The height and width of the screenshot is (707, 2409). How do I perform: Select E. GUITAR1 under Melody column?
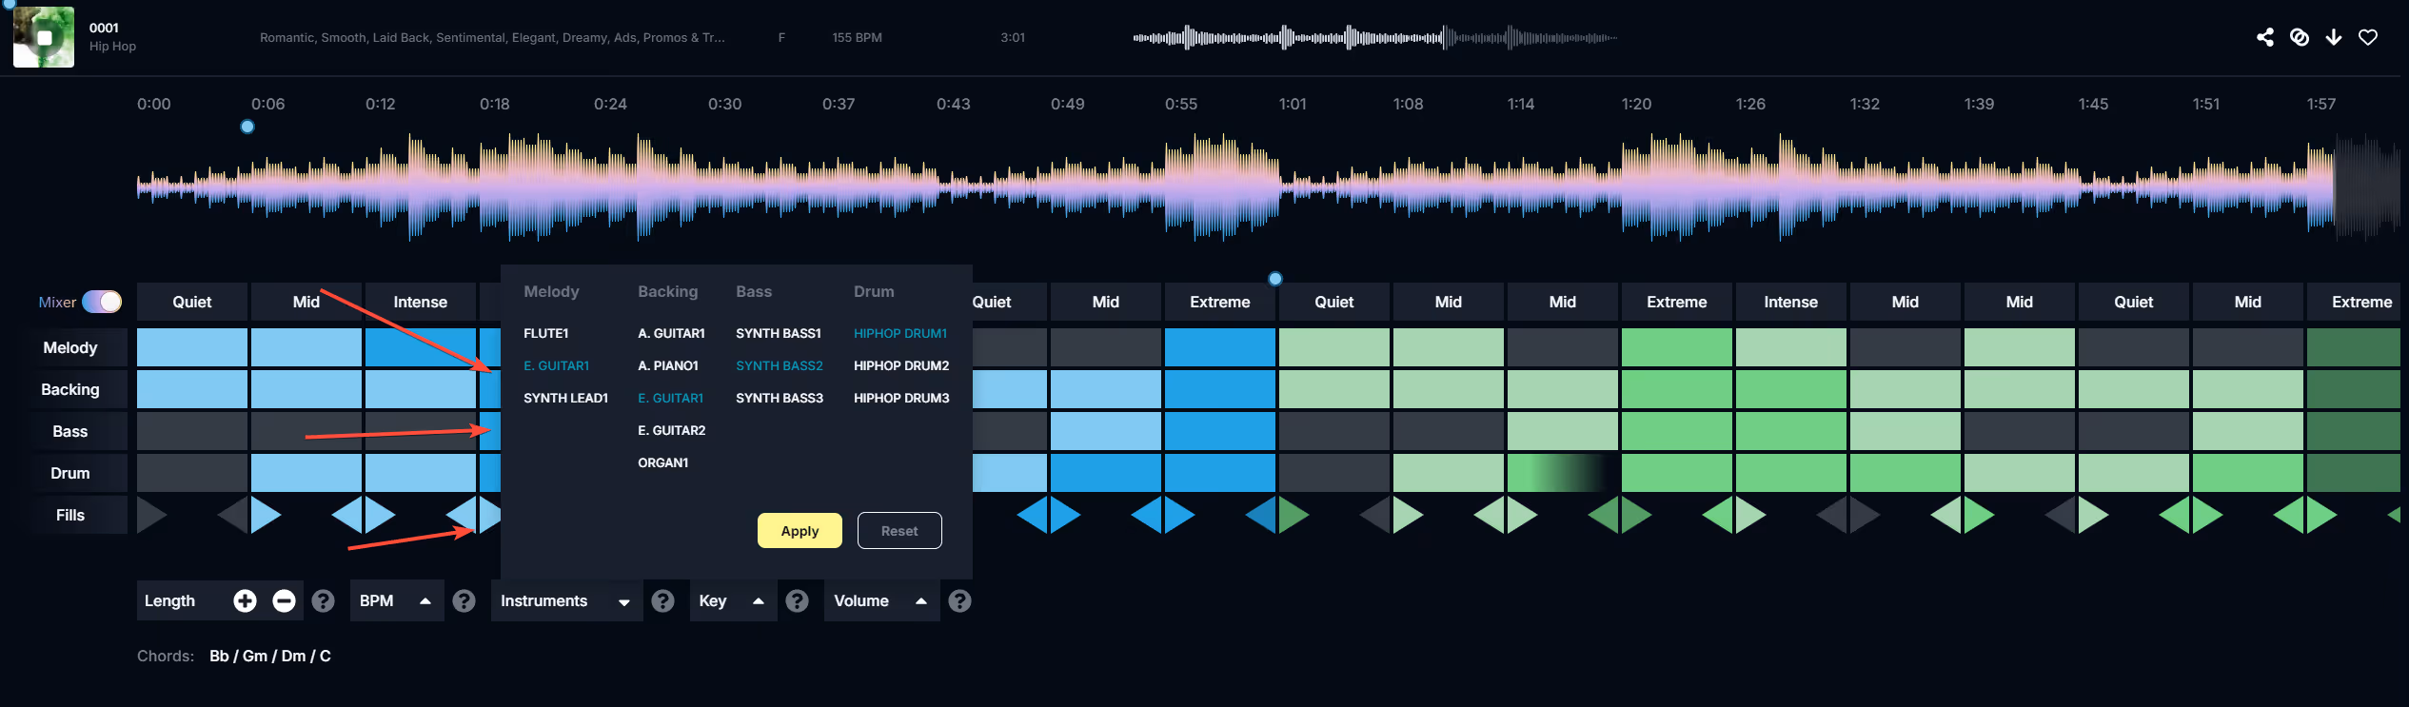(557, 365)
